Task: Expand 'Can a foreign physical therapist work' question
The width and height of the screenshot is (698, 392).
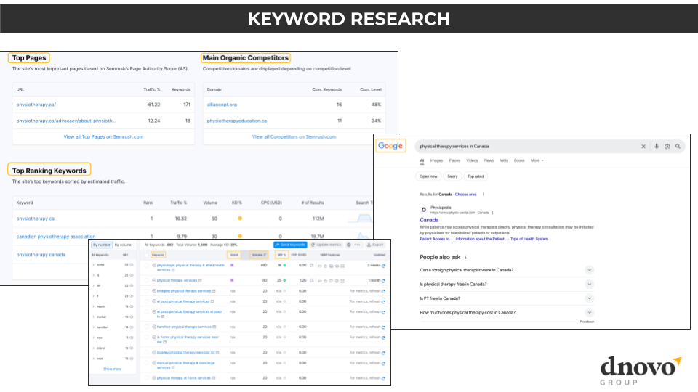Action: coord(589,270)
